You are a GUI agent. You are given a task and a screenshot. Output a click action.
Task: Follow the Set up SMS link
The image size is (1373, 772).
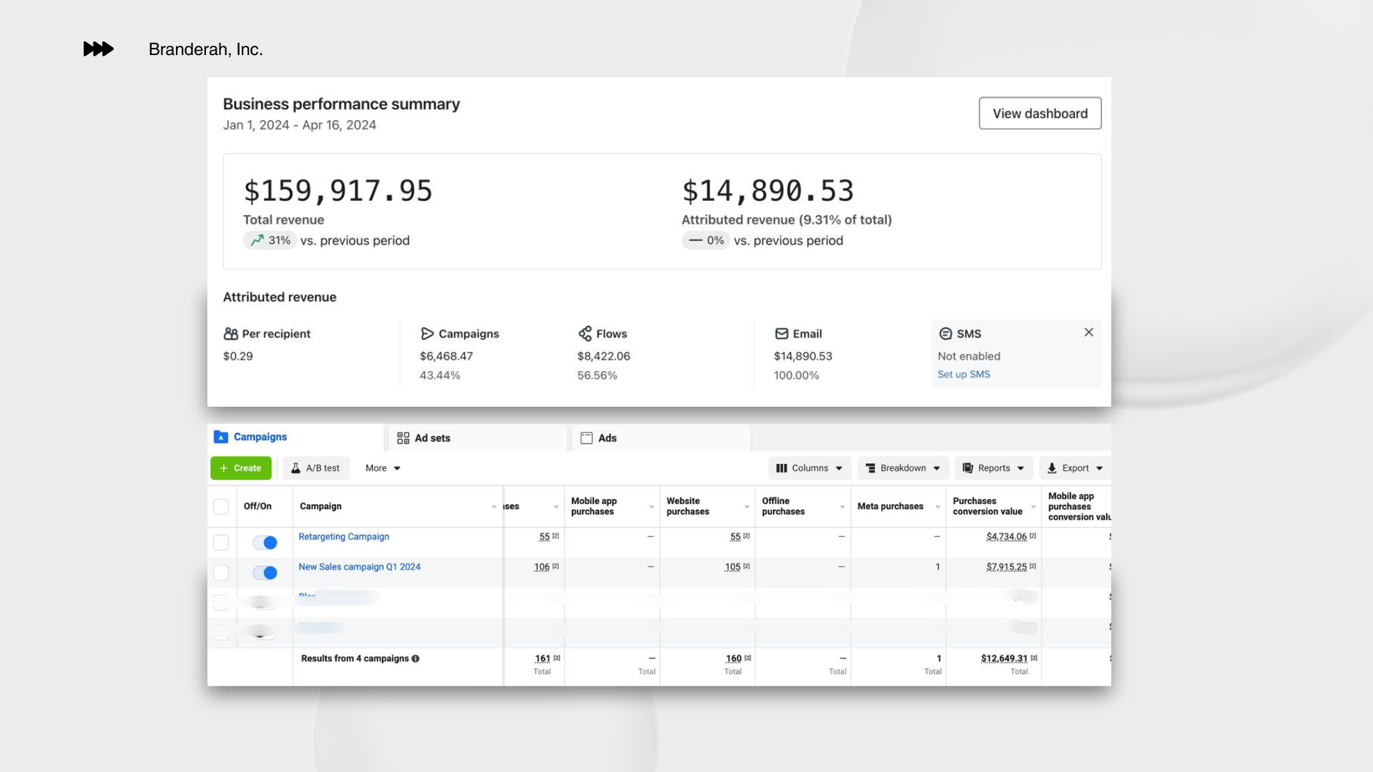point(964,374)
